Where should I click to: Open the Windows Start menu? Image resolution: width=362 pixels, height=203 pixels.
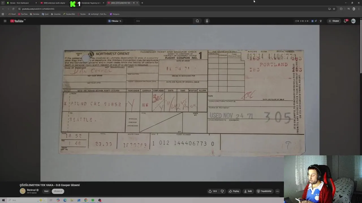[x=3, y=200]
